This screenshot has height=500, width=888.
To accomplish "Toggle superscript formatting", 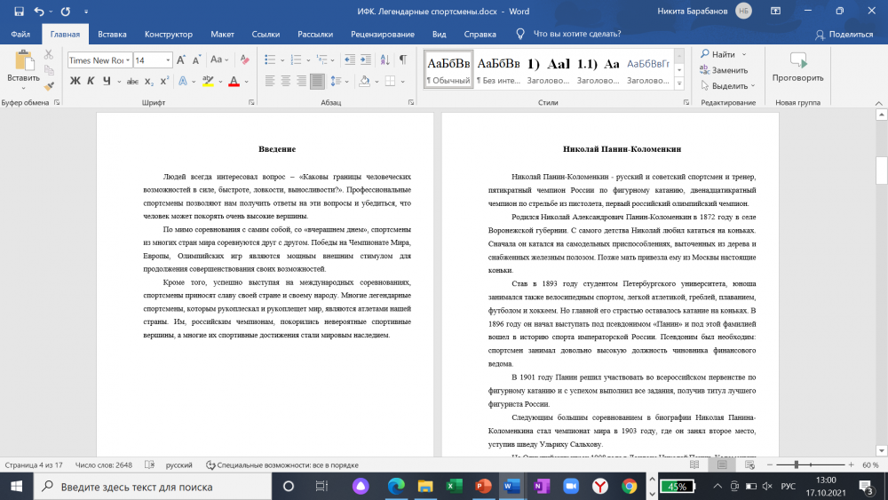I will [x=164, y=82].
